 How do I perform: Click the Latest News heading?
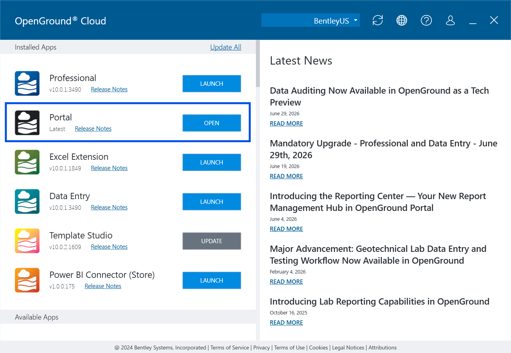tap(301, 61)
